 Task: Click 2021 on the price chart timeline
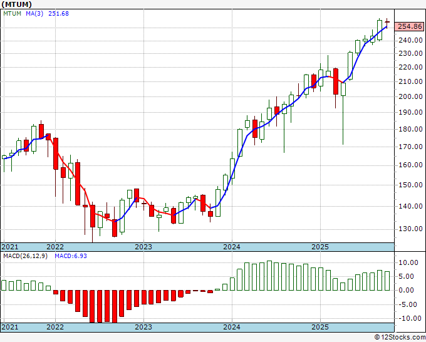click(x=10, y=247)
